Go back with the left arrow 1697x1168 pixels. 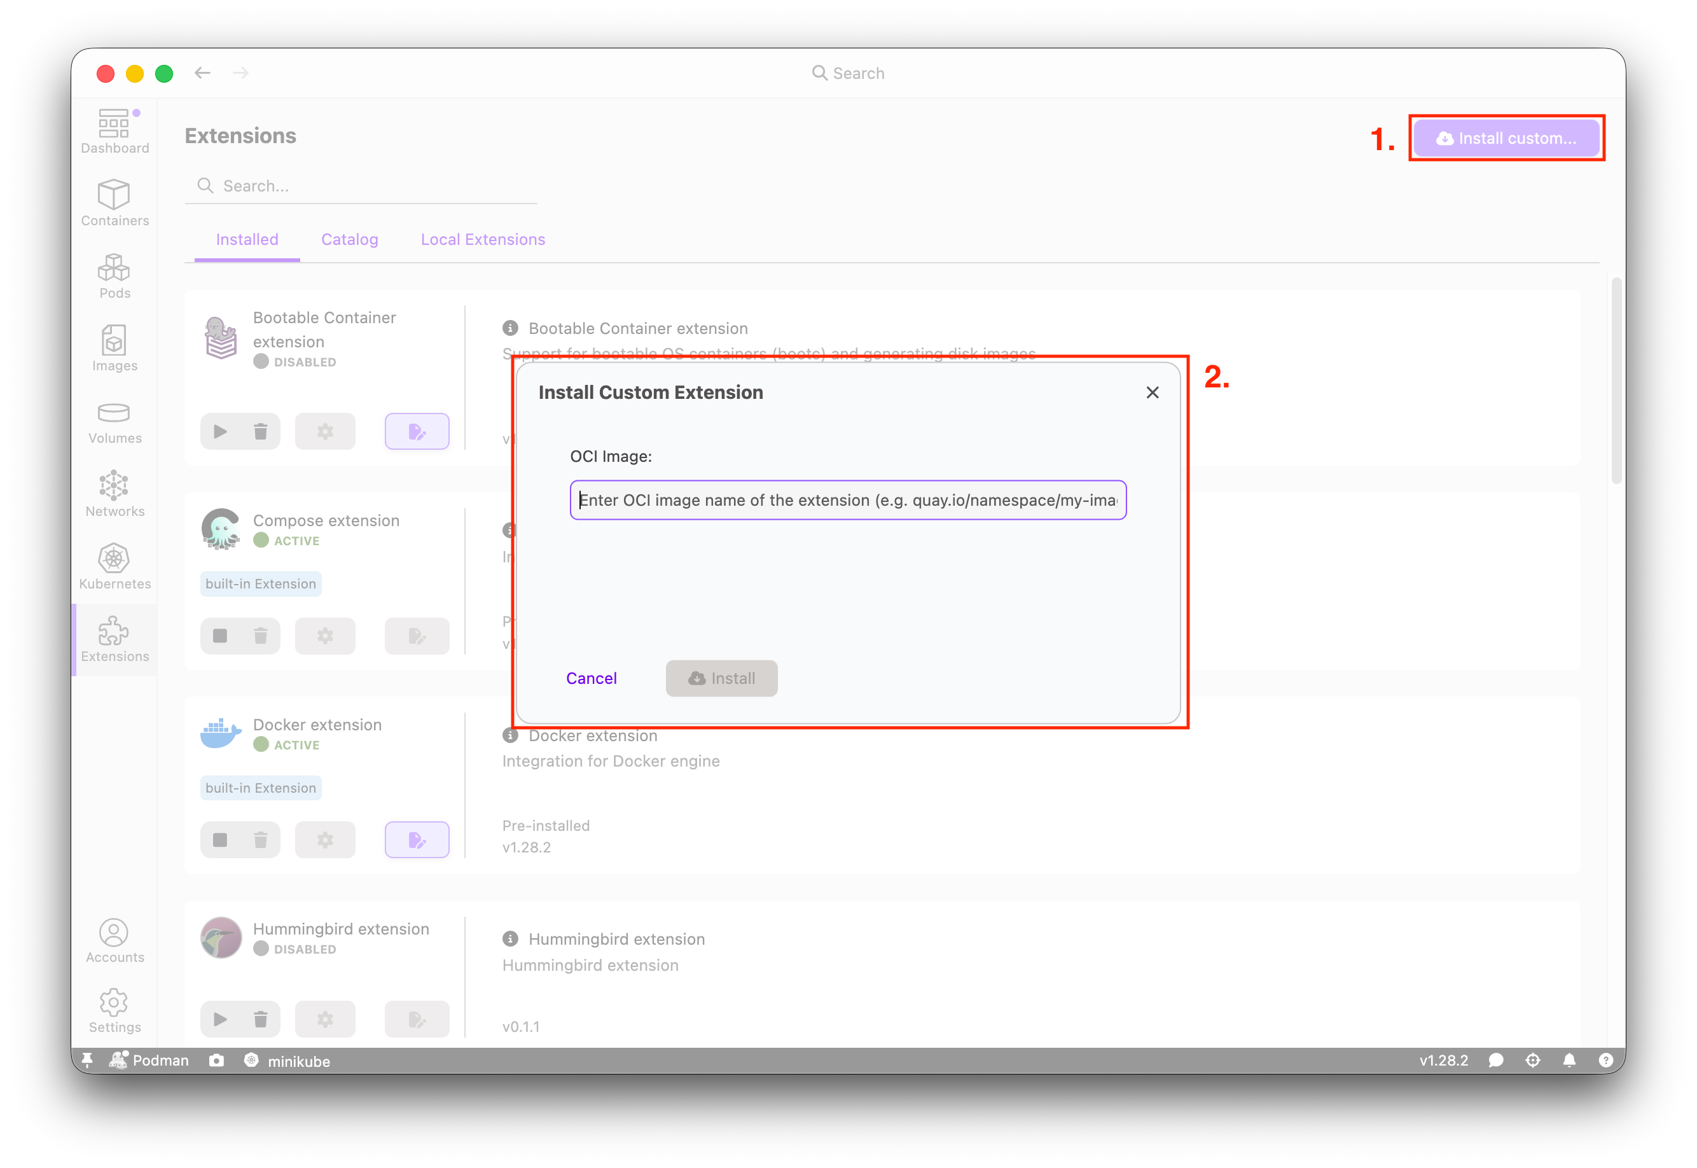(203, 73)
